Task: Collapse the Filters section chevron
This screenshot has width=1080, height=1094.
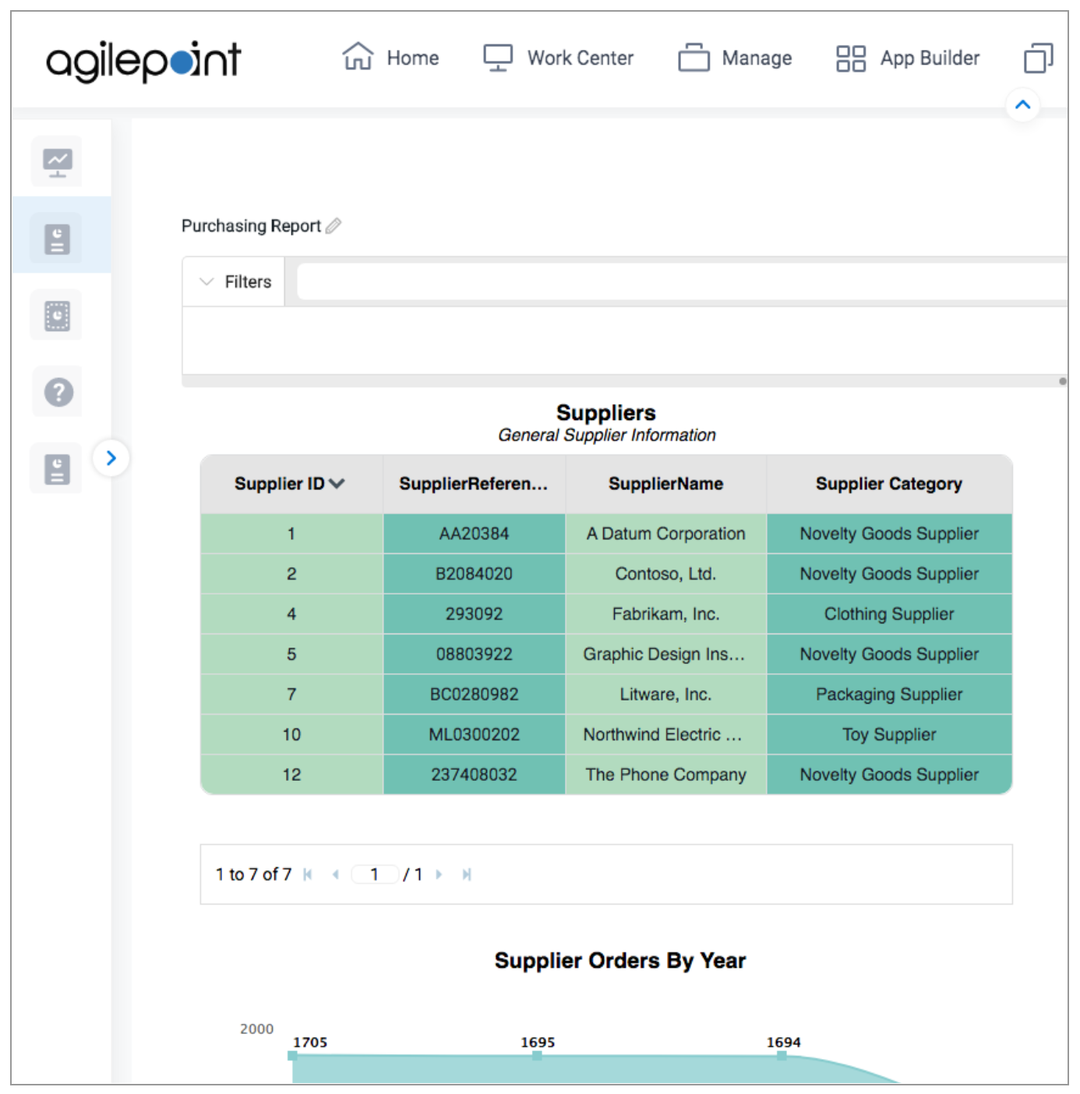Action: point(206,281)
